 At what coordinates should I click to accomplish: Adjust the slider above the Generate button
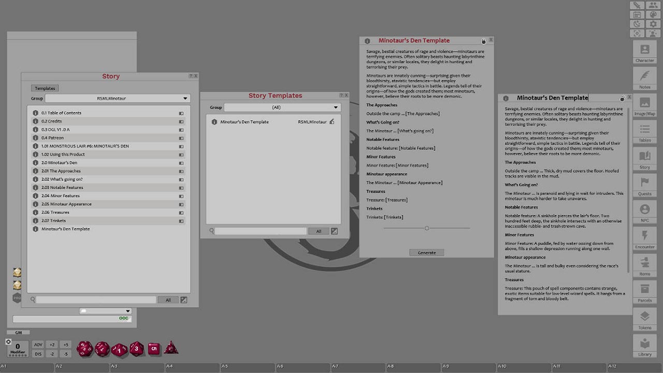[x=426, y=228]
